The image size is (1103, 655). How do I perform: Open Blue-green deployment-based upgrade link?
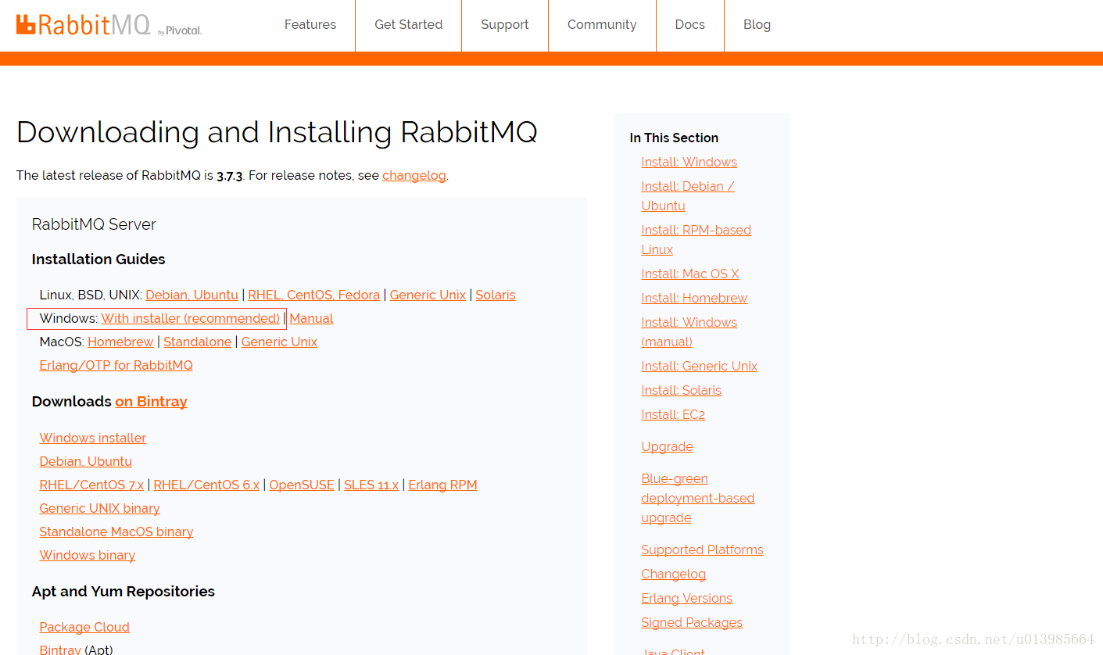click(697, 498)
